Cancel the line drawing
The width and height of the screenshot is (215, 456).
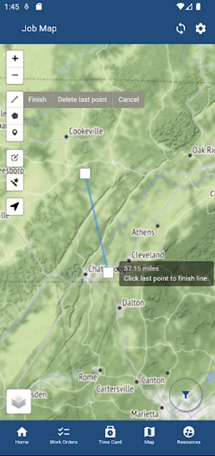(x=128, y=100)
